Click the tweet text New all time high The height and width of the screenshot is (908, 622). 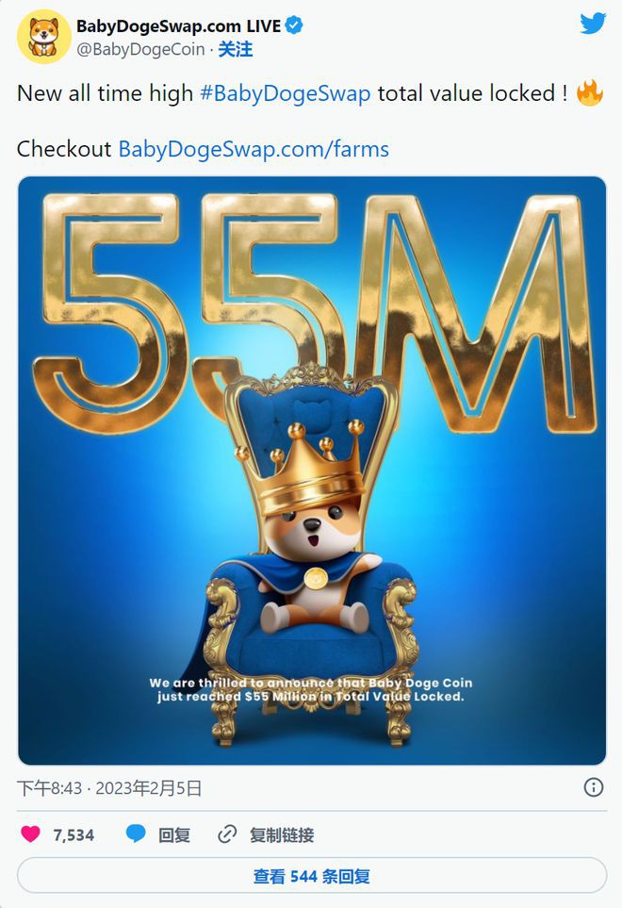point(105,93)
